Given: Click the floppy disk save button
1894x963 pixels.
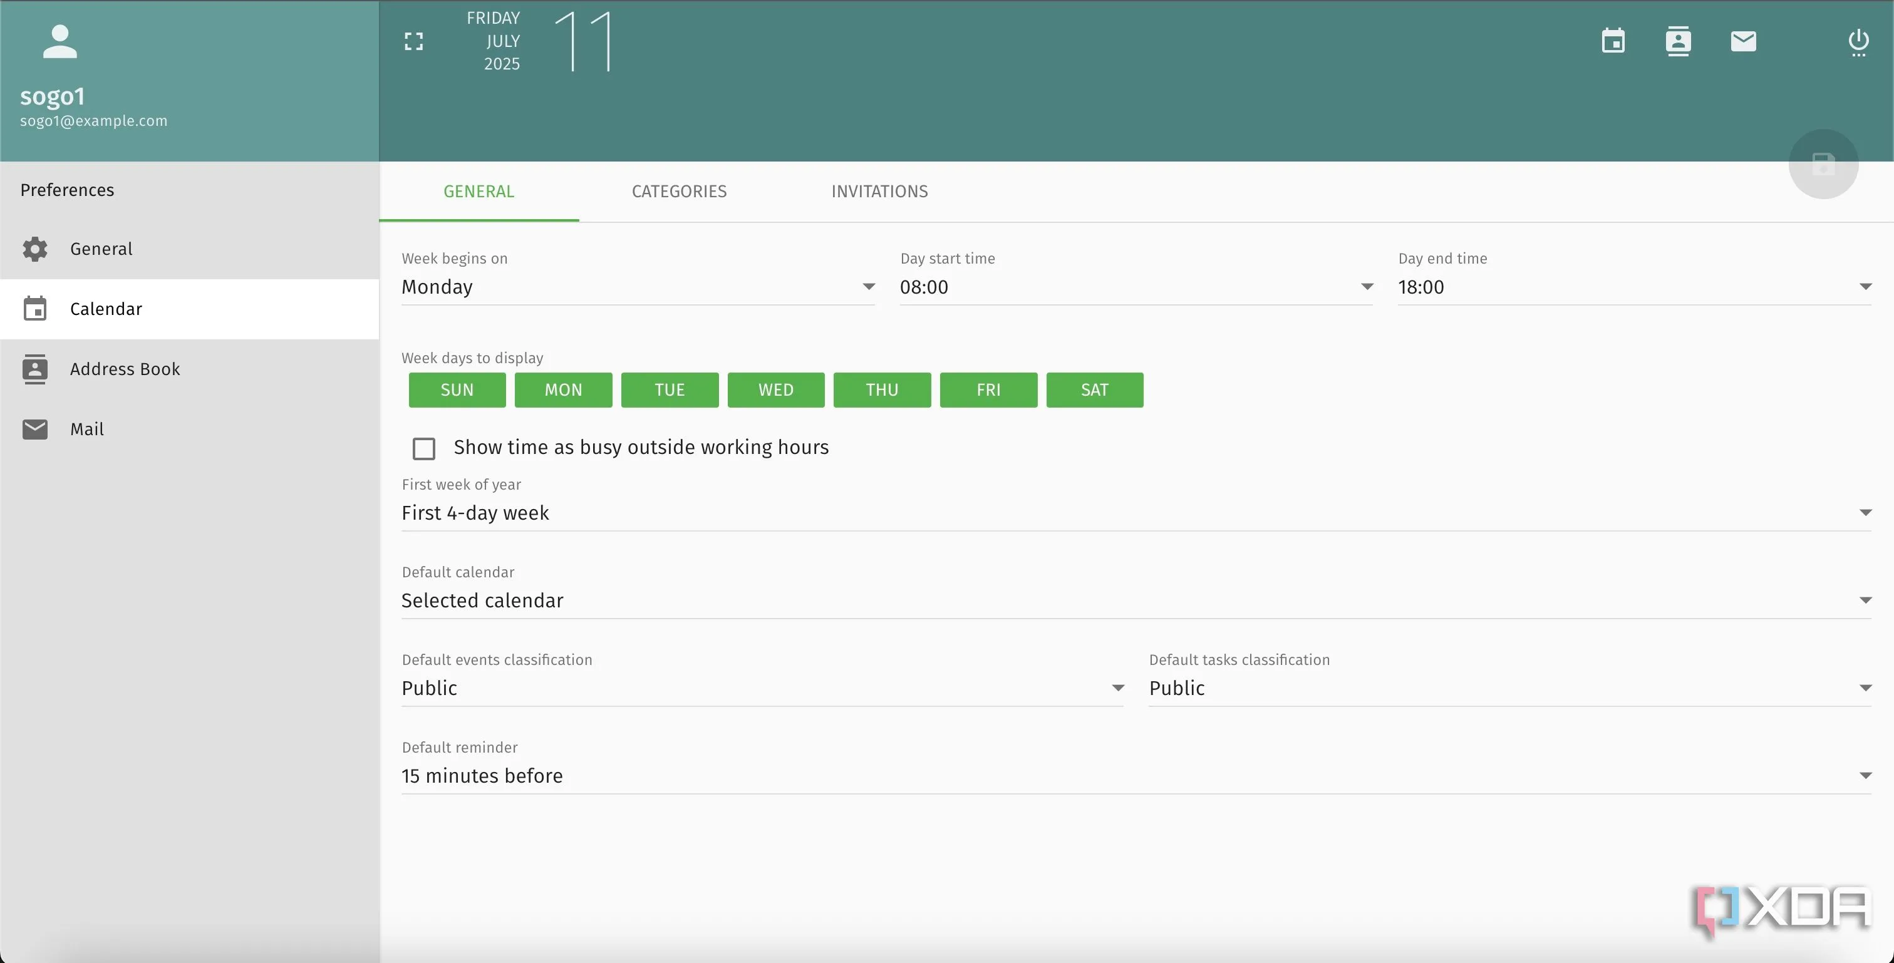Looking at the screenshot, I should click(1823, 164).
